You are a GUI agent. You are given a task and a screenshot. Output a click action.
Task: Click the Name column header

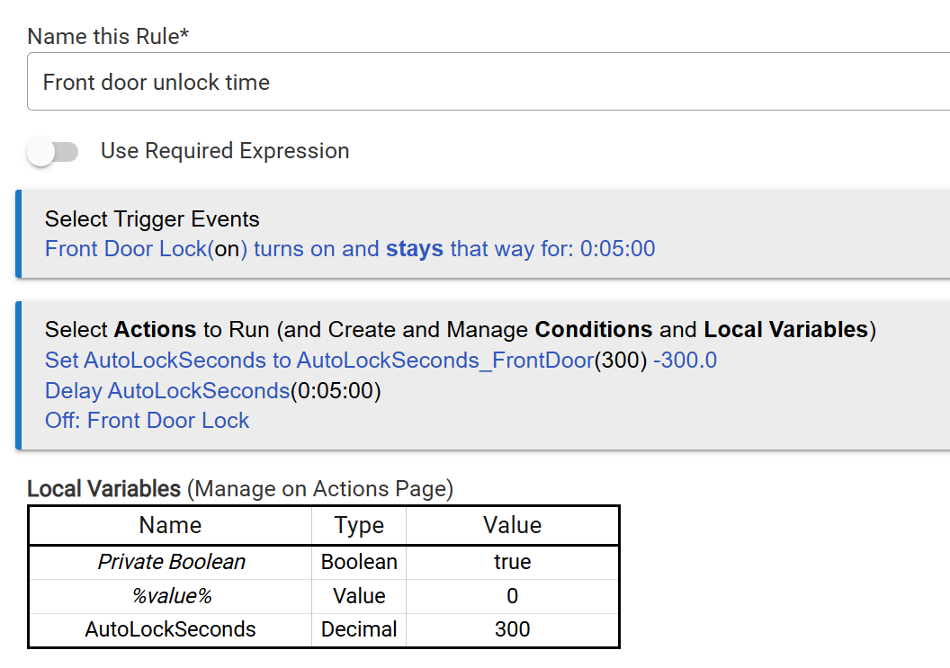(170, 525)
